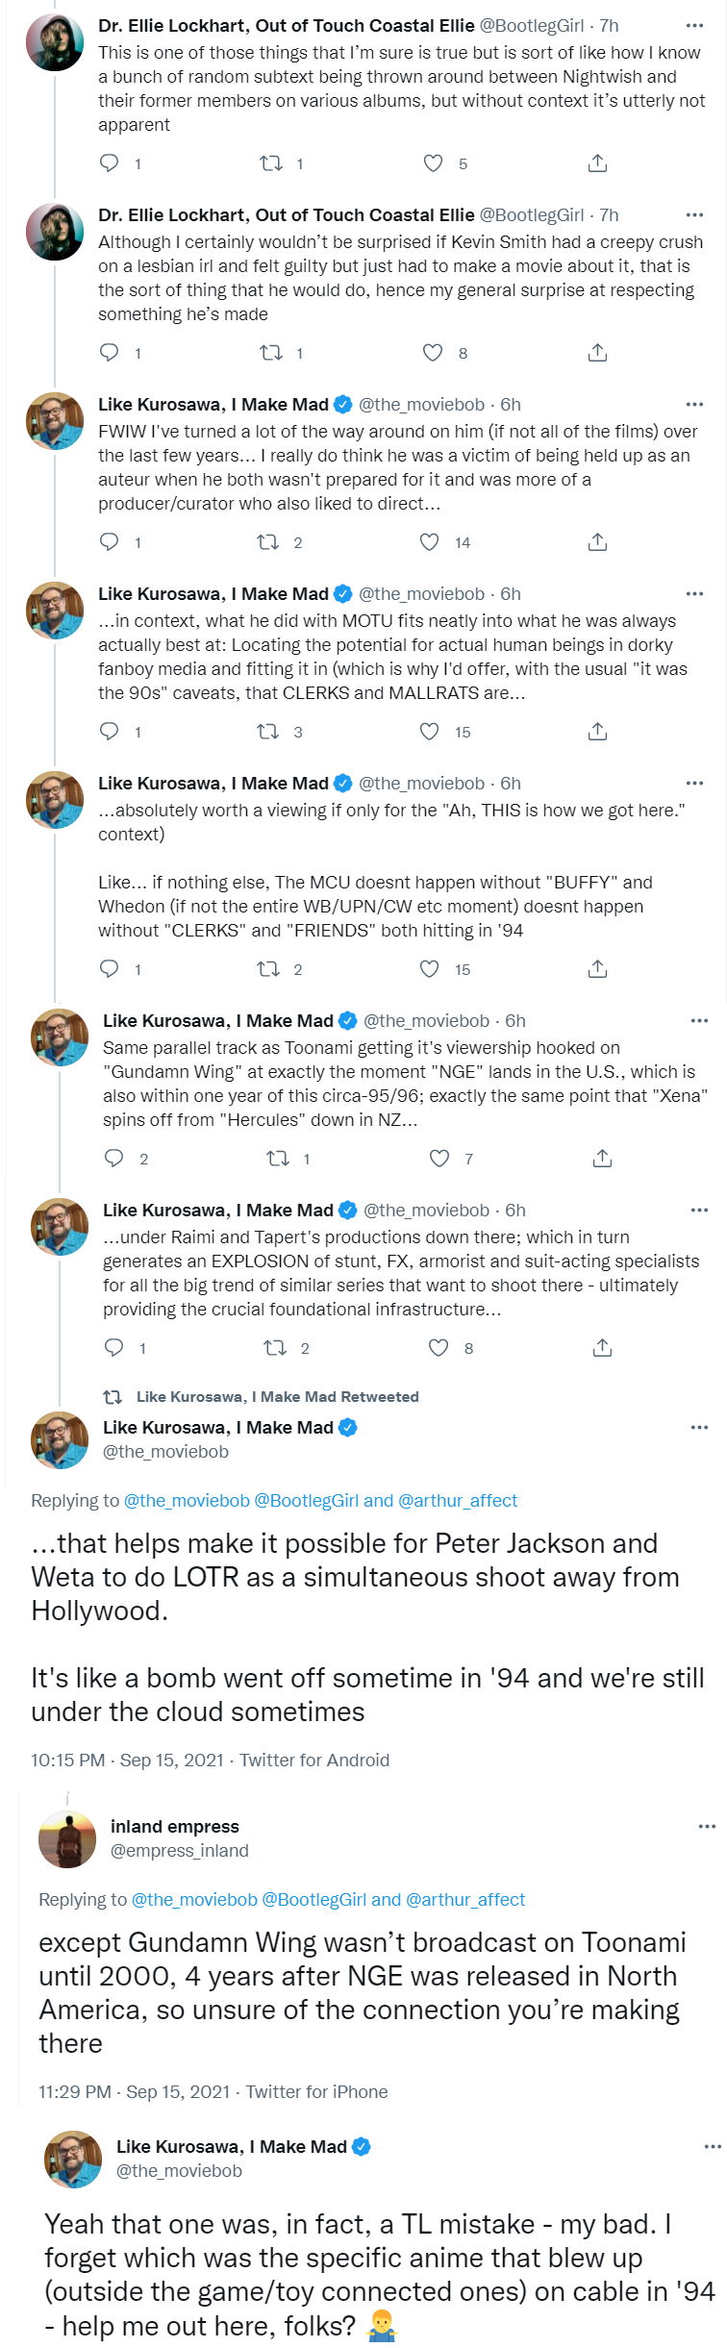
Task: Like the tweet mentioning CLERKS and MALLRATS
Action: [430, 732]
